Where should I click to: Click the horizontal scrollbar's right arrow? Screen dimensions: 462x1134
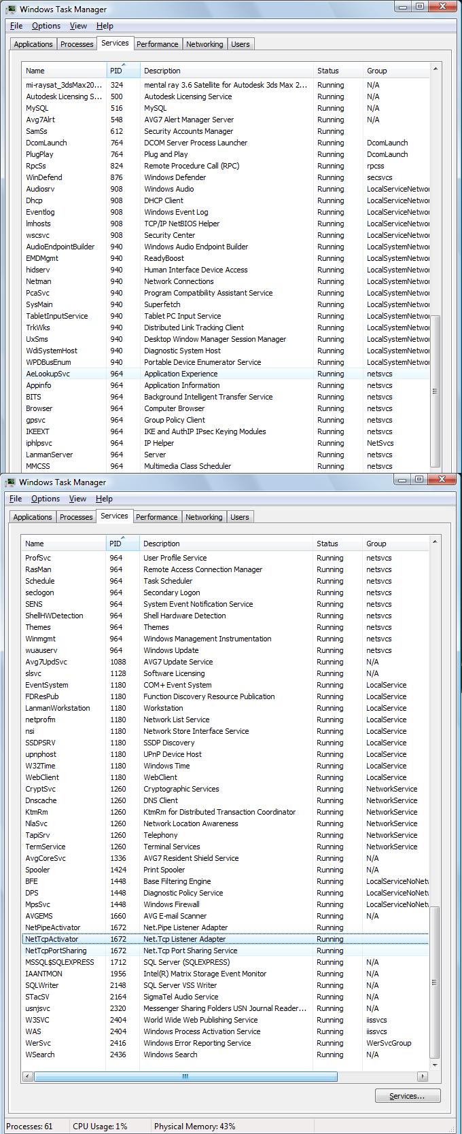coord(423,1077)
